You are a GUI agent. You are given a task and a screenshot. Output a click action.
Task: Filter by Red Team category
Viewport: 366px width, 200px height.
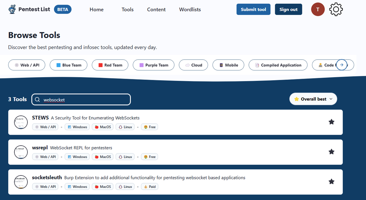[x=110, y=65]
